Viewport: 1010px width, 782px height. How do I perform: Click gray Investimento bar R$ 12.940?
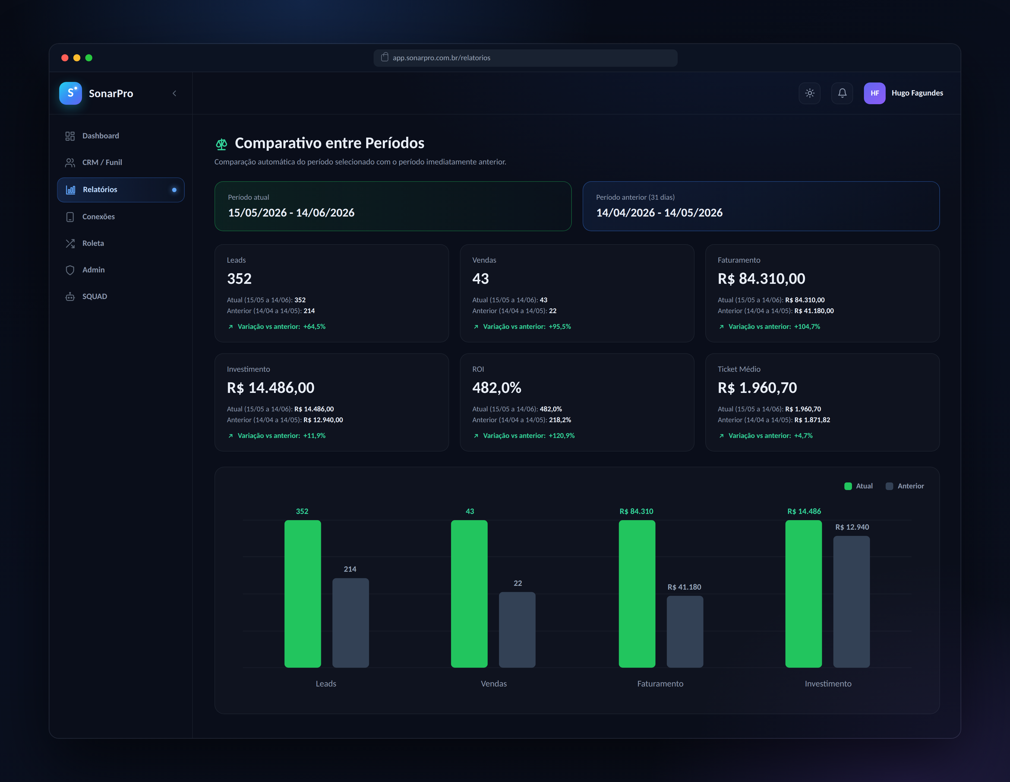coord(851,602)
